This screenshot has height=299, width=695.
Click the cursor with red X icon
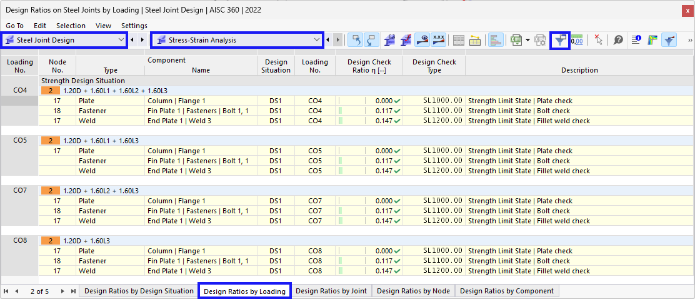click(x=598, y=40)
